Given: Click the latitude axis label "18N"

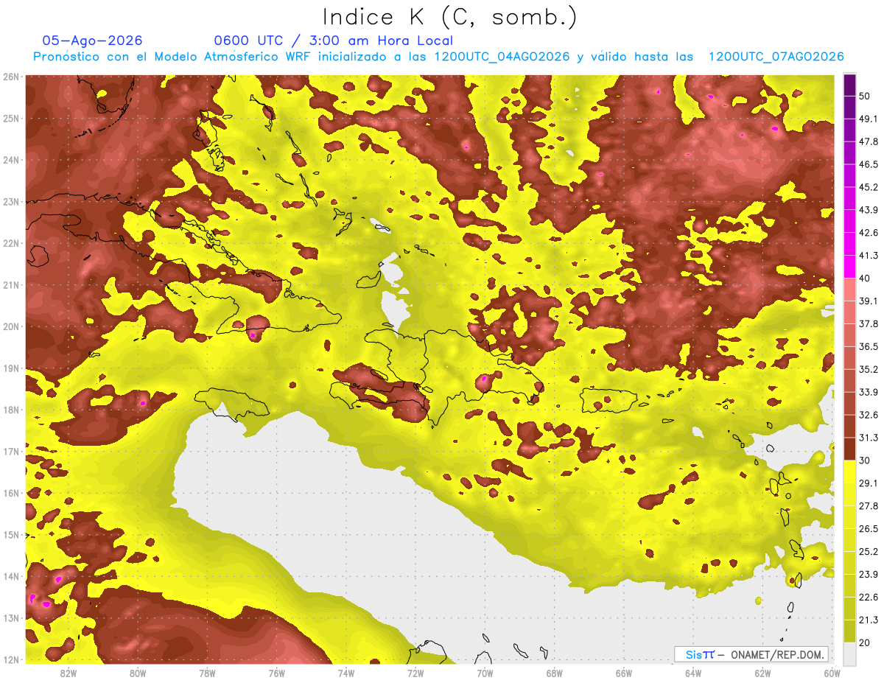Looking at the screenshot, I should pos(11,410).
